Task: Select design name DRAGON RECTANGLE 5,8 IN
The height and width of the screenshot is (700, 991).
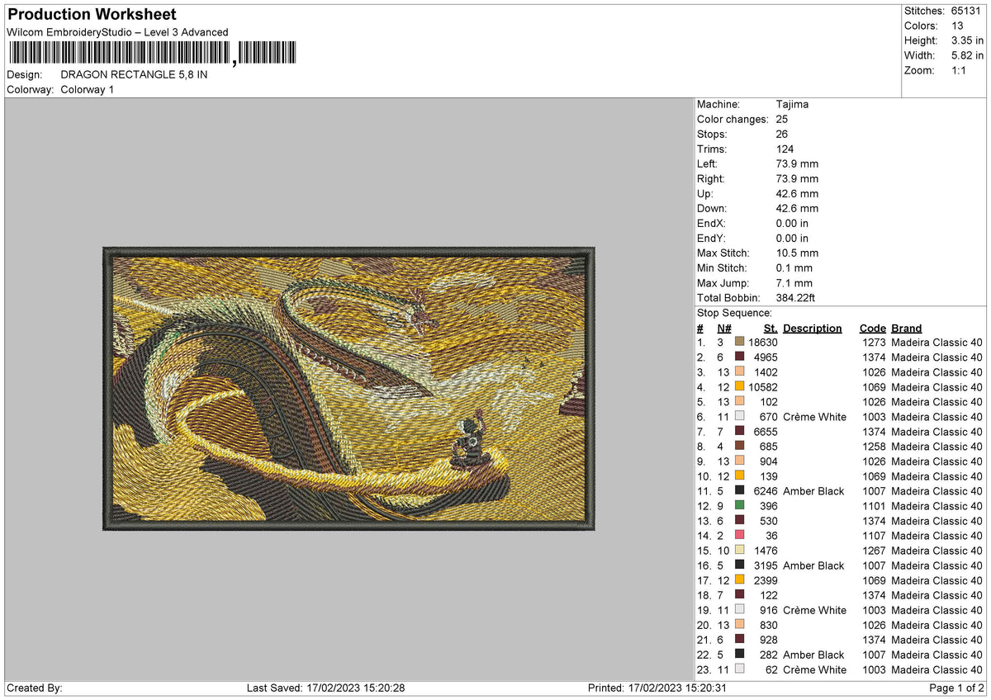Action: coord(135,74)
